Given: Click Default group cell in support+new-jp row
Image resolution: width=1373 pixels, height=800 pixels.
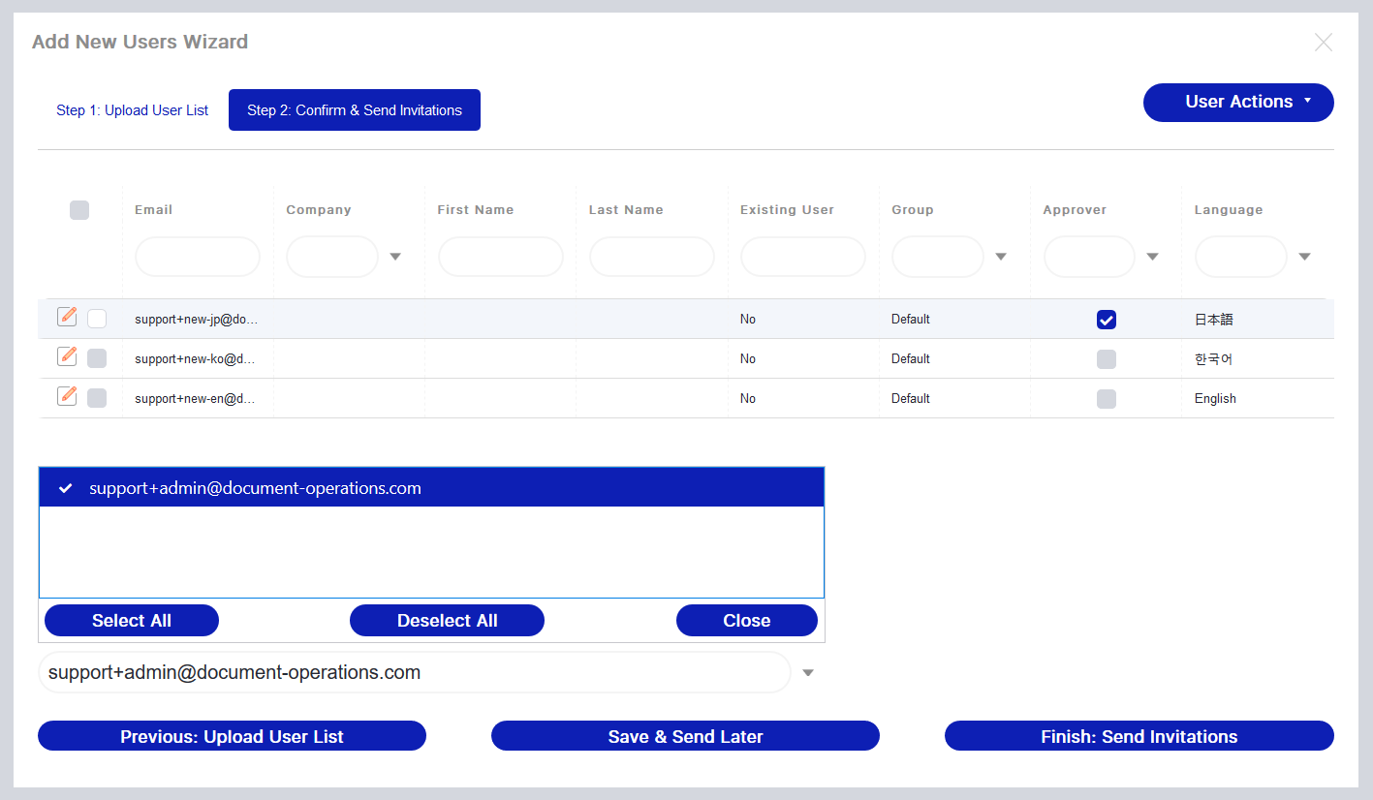Looking at the screenshot, I should click(911, 320).
